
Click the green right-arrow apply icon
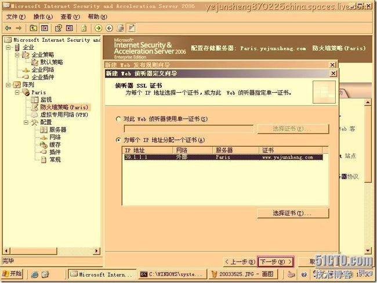tap(98, 28)
